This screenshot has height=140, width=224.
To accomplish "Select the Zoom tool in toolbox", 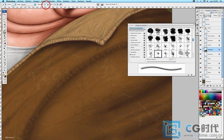I will point(5,70).
